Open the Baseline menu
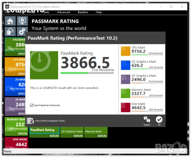The width and height of the screenshot is (191, 157). 83,12
